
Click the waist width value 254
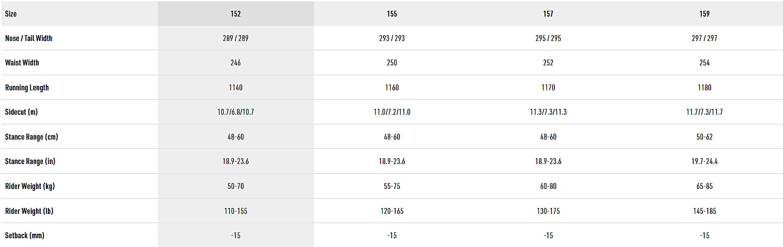(704, 62)
